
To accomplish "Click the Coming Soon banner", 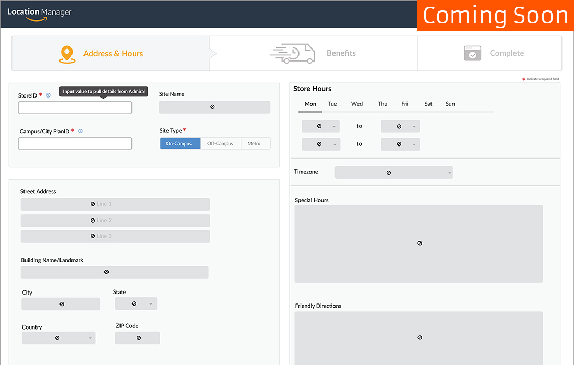I will pyautogui.click(x=495, y=16).
